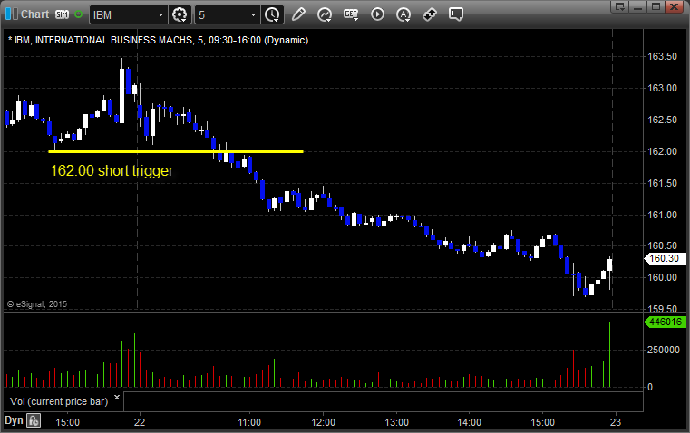Select the pencil drawing tools icon
Image resolution: width=690 pixels, height=433 pixels.
click(298, 14)
